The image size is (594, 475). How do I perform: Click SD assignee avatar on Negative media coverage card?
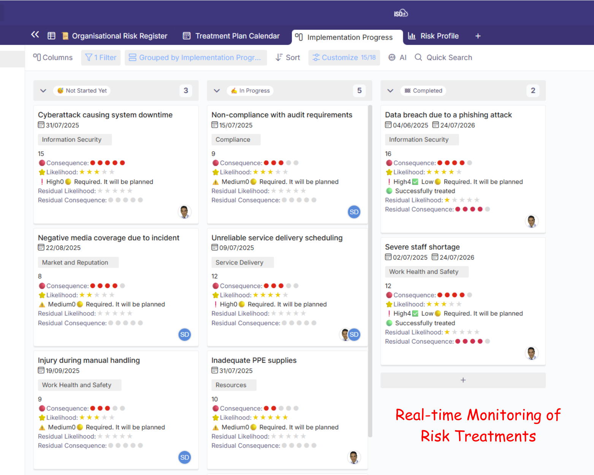[185, 334]
